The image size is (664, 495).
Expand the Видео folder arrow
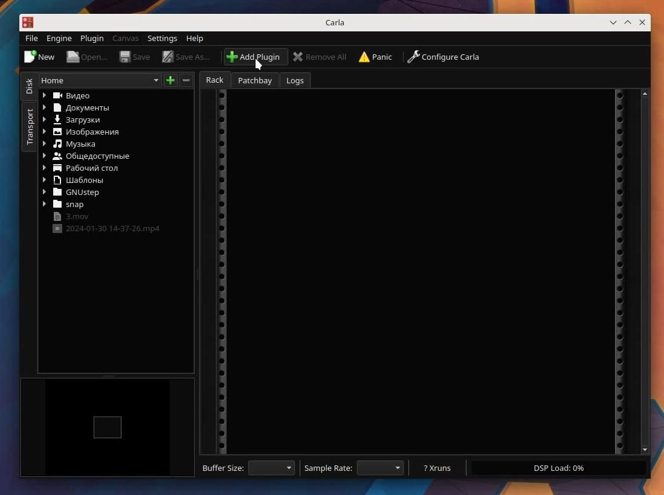45,95
